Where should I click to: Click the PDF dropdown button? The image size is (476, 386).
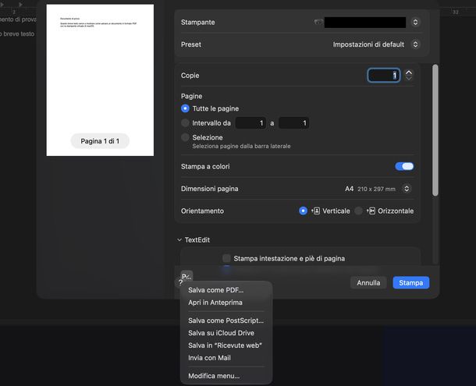(x=186, y=276)
